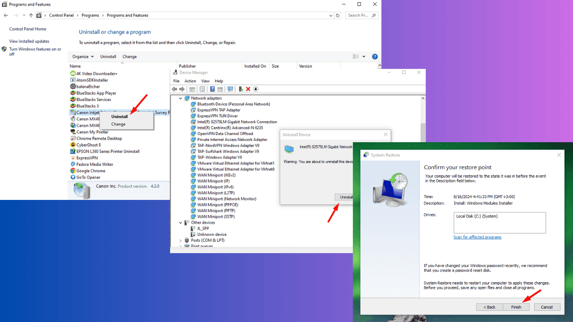Select the balenaEtcher program icon
Image resolution: width=573 pixels, height=322 pixels.
(x=73, y=86)
